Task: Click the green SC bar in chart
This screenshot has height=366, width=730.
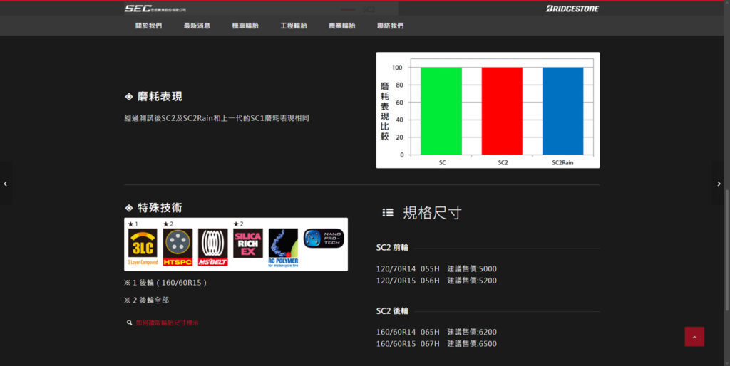Action: tap(441, 111)
